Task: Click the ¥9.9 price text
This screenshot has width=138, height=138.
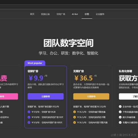Action: pos(36,78)
